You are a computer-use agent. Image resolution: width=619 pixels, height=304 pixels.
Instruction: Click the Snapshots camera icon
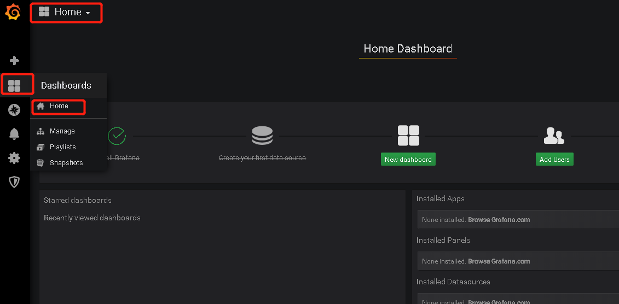pyautogui.click(x=41, y=163)
